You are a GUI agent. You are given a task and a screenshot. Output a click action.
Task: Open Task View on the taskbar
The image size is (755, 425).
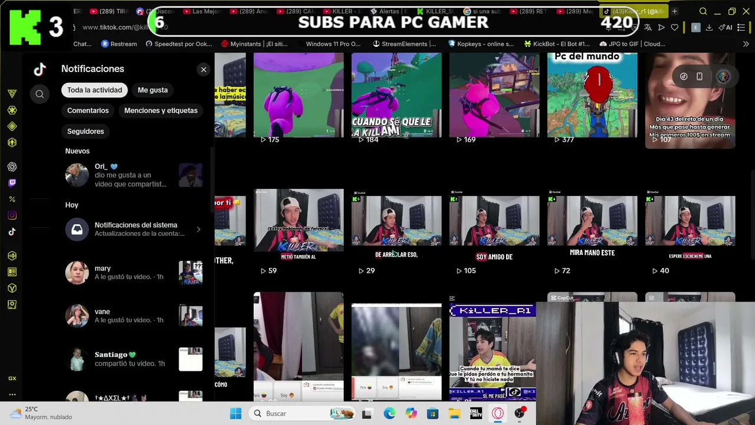[x=366, y=413]
